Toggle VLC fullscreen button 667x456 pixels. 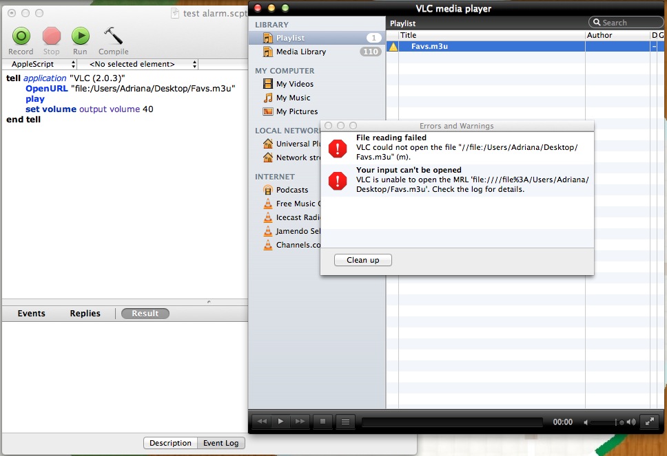click(650, 422)
